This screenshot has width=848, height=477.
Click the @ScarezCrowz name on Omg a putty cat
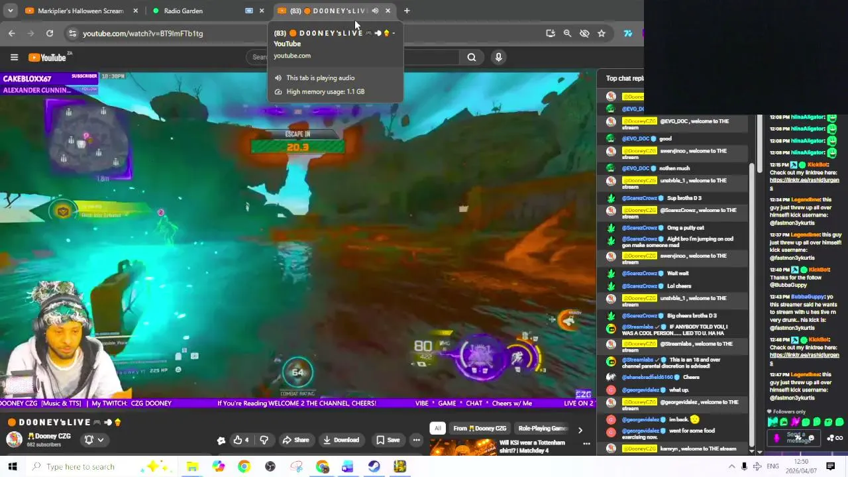click(x=639, y=228)
